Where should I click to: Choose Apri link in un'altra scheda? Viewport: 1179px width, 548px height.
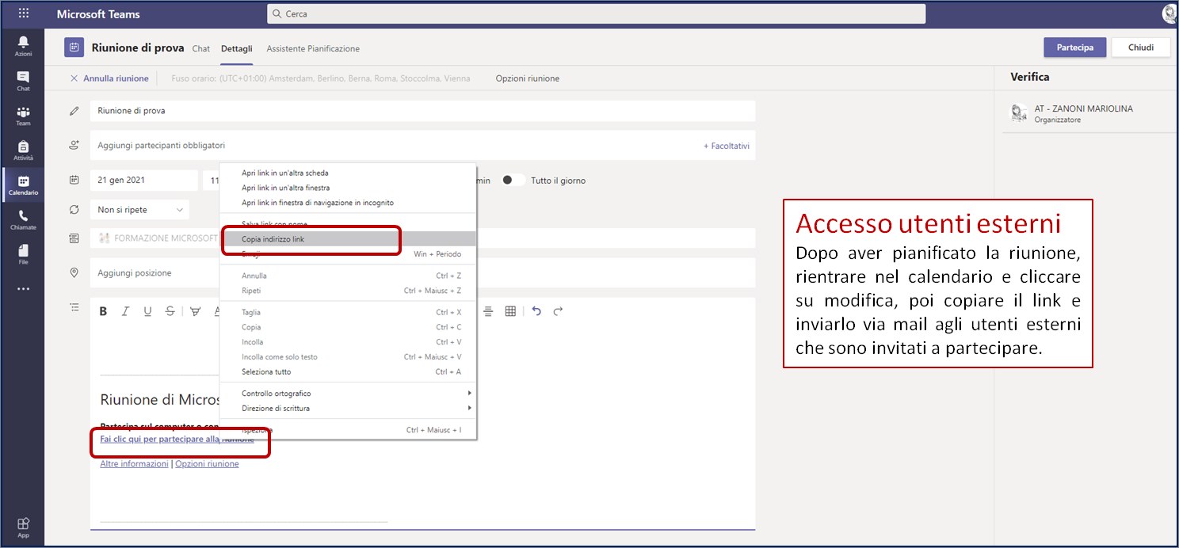point(348,173)
